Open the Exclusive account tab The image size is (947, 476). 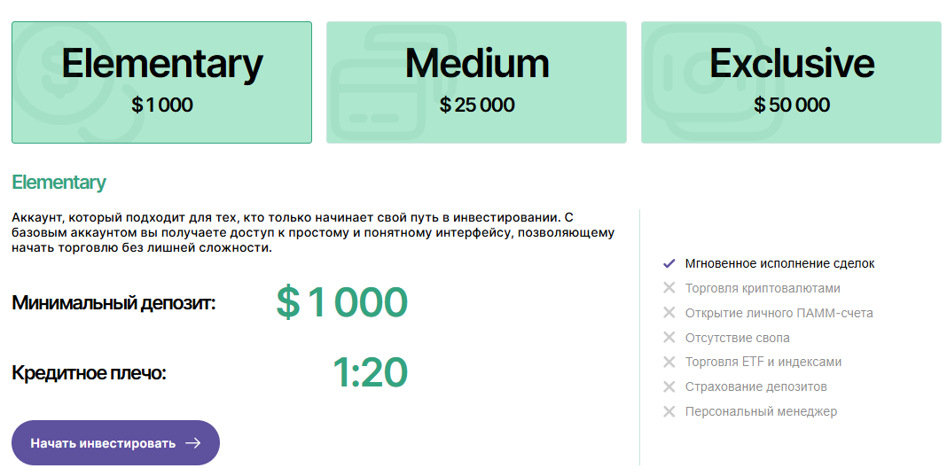[791, 82]
